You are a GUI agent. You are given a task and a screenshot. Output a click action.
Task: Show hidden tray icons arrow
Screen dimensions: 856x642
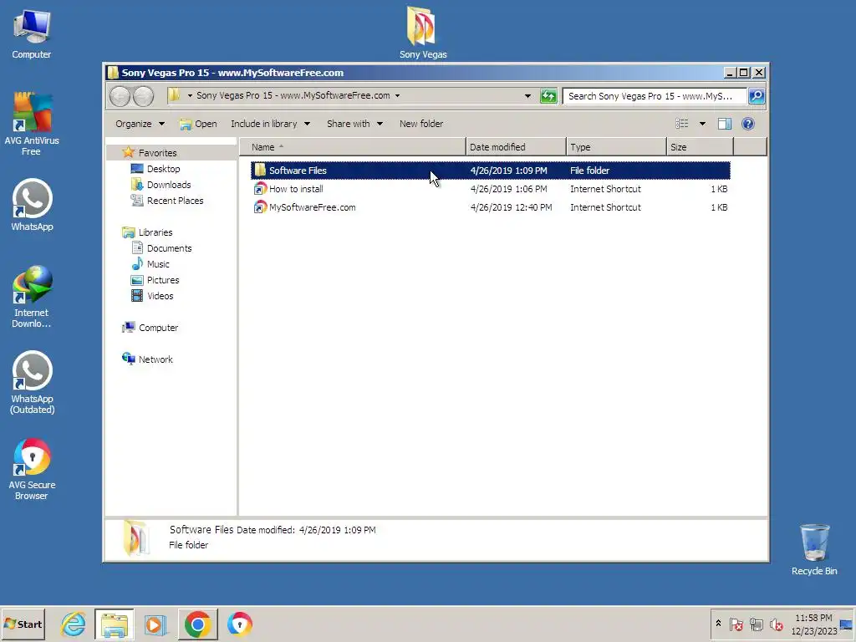718,624
